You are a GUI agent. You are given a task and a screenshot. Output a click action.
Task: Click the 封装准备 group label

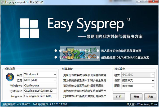(67, 69)
